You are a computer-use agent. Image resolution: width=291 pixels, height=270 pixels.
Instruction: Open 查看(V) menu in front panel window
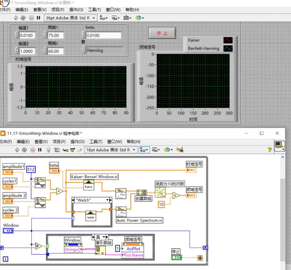tap(40, 9)
